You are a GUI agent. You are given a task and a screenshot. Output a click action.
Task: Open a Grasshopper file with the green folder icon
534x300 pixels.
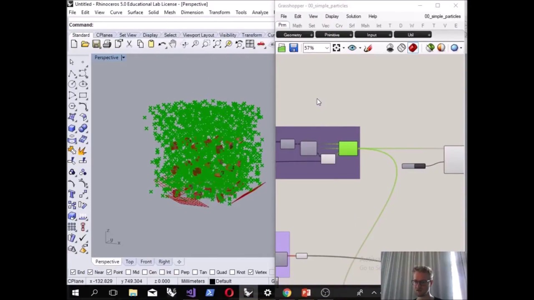[x=282, y=48]
